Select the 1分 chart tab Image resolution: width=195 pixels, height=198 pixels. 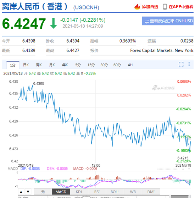(x=13, y=65)
